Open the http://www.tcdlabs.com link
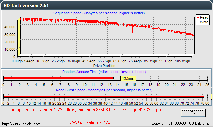 21,124
